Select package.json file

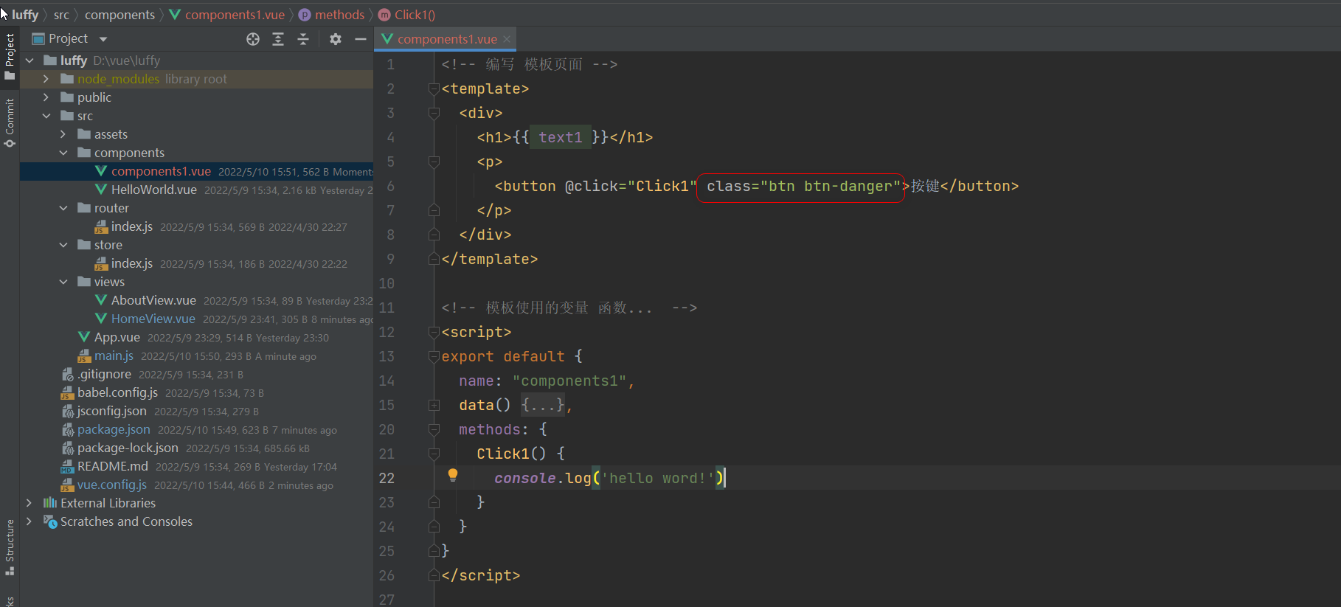[114, 429]
